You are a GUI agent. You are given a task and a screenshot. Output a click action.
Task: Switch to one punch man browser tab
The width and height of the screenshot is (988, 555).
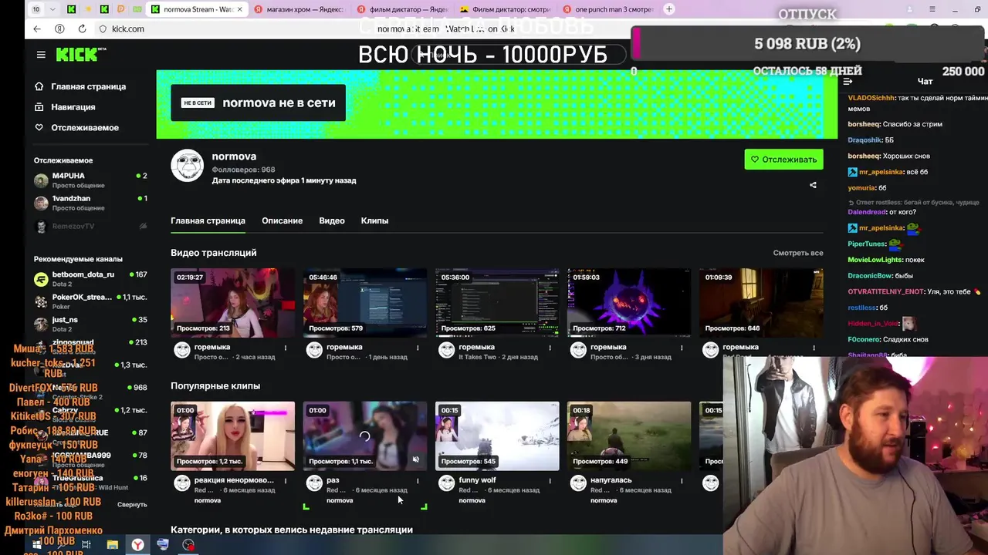[x=607, y=9]
